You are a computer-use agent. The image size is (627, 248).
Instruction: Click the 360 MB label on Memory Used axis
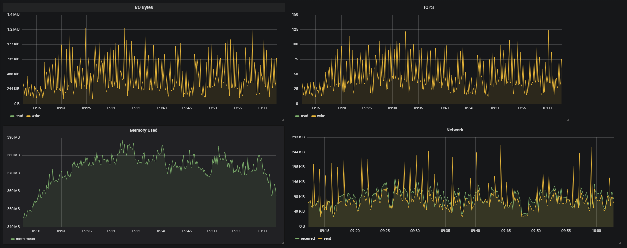tap(13, 191)
